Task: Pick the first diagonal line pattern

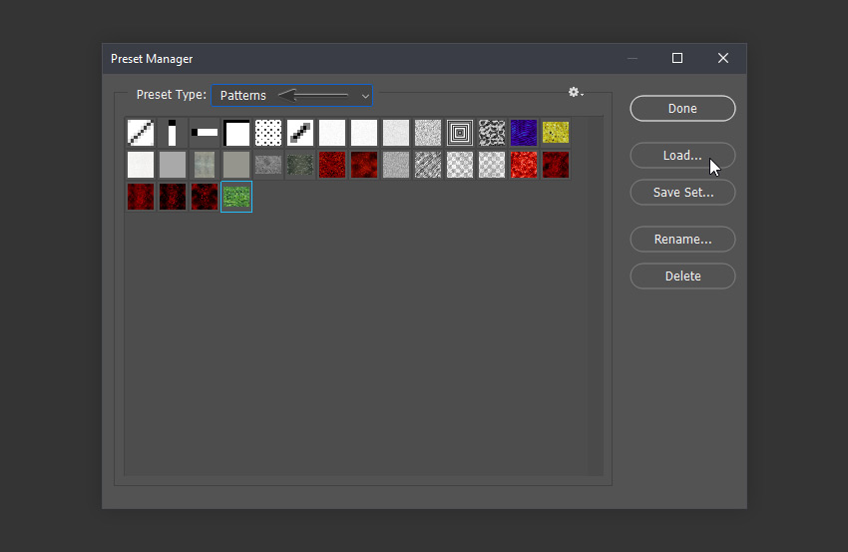Action: (141, 133)
